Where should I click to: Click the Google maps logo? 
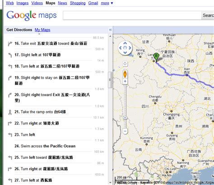tap(32, 15)
